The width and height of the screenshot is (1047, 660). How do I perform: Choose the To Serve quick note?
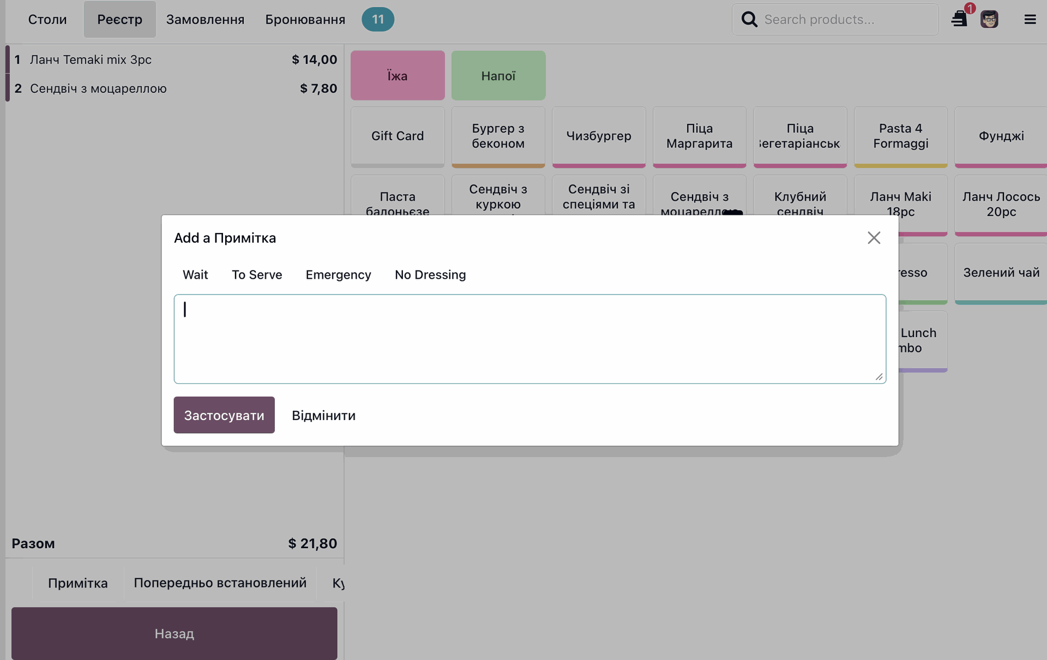tap(257, 275)
